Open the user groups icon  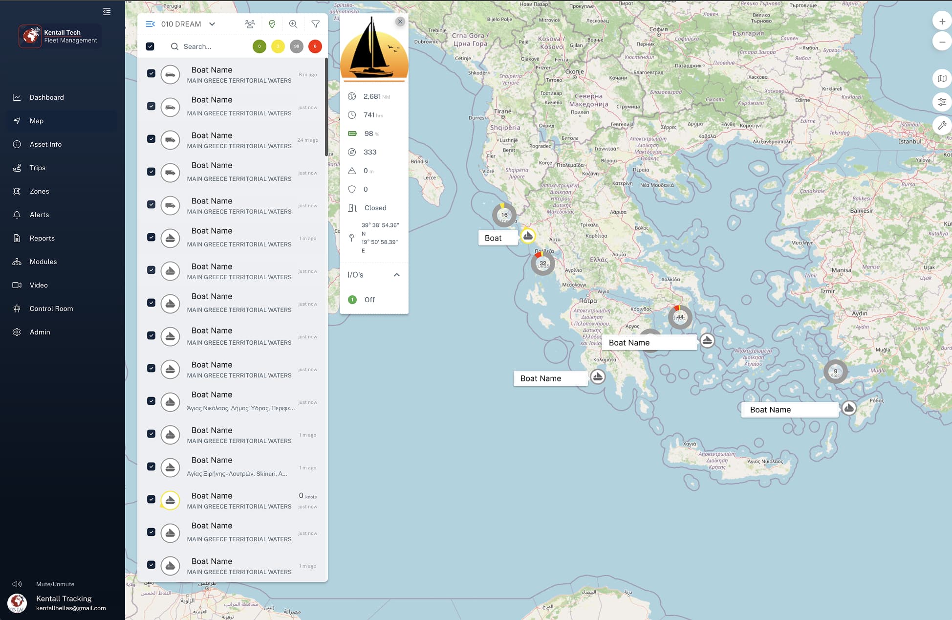250,24
